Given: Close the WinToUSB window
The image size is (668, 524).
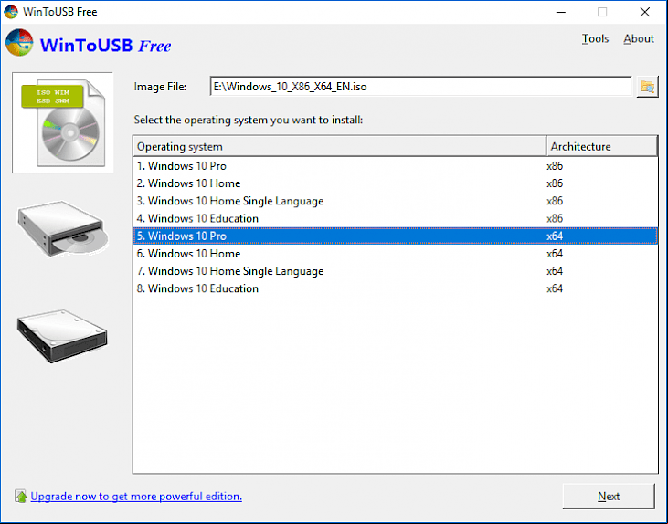Looking at the screenshot, I should (x=644, y=12).
